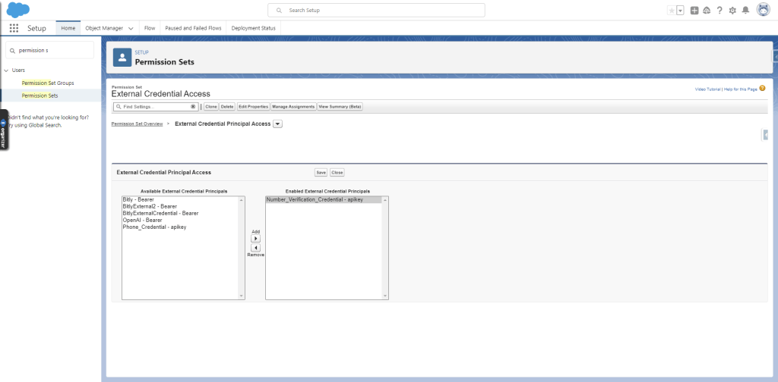Click the Remove left-arrow button

pos(255,247)
